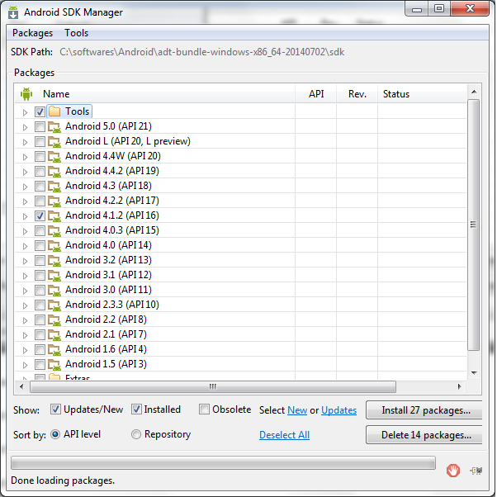Click the loading progress bar
This screenshot has height=497, width=497.
coord(223,463)
